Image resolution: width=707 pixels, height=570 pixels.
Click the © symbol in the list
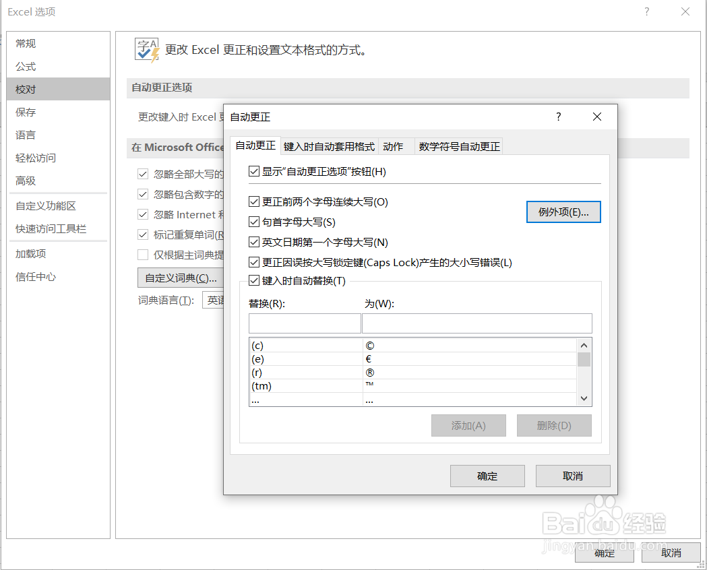(370, 346)
